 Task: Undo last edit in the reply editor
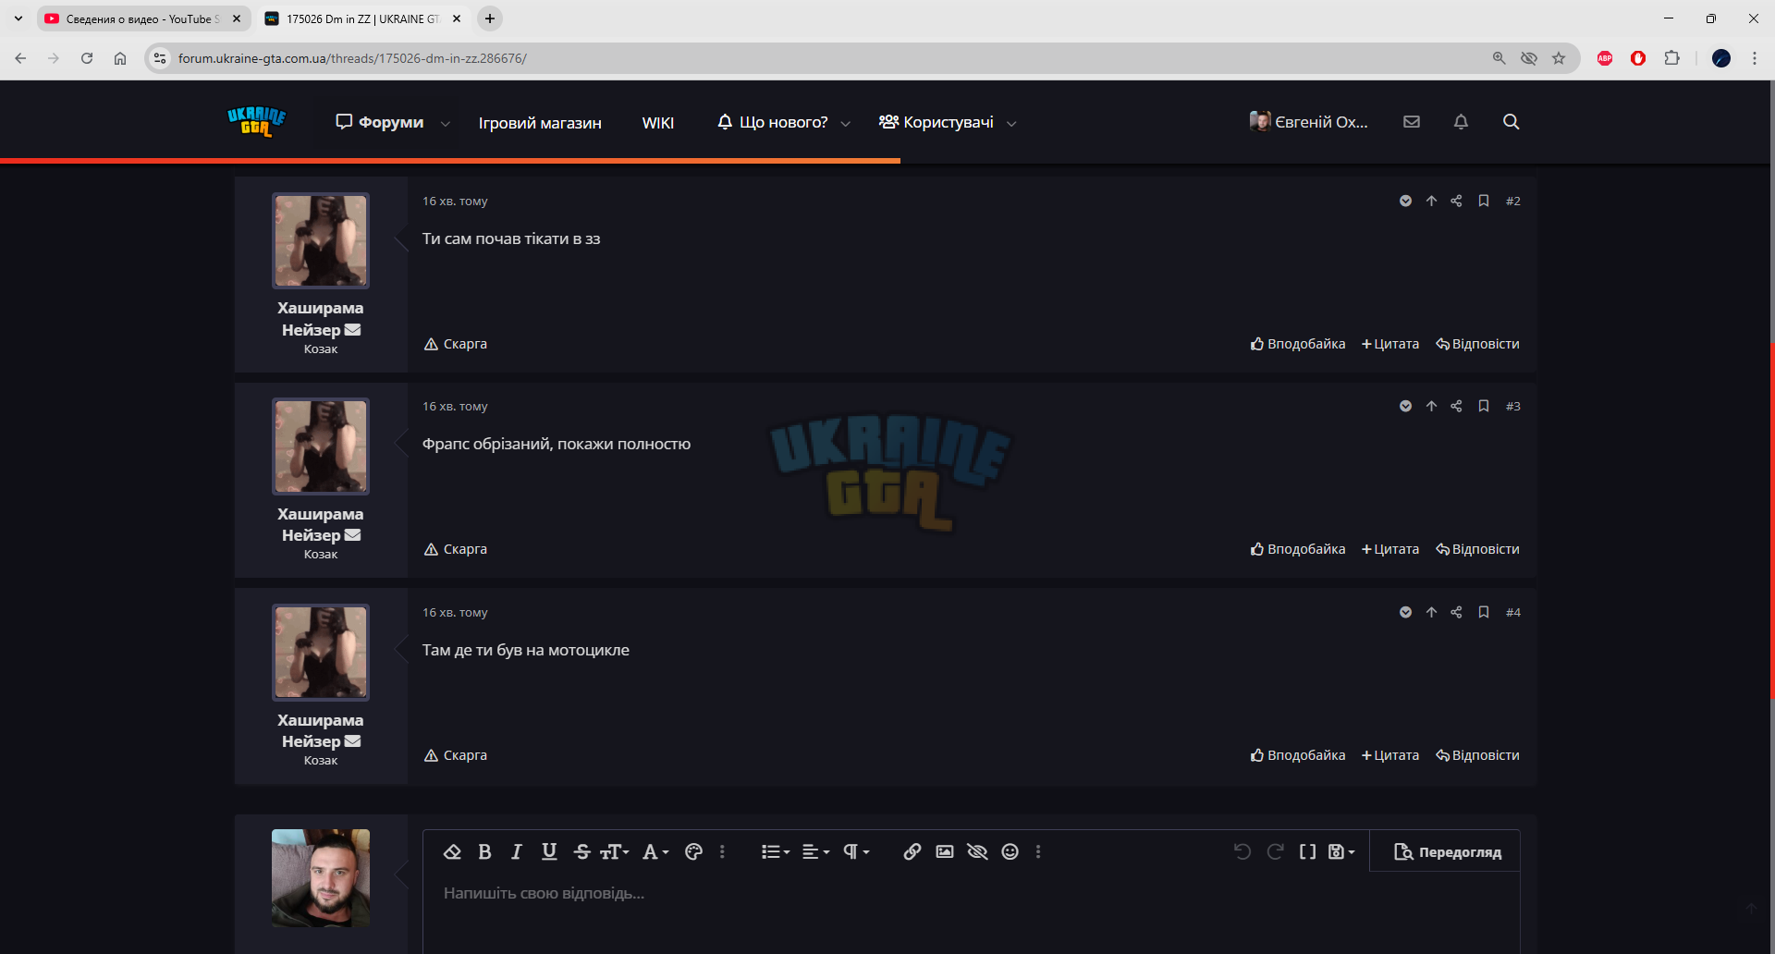1242,851
